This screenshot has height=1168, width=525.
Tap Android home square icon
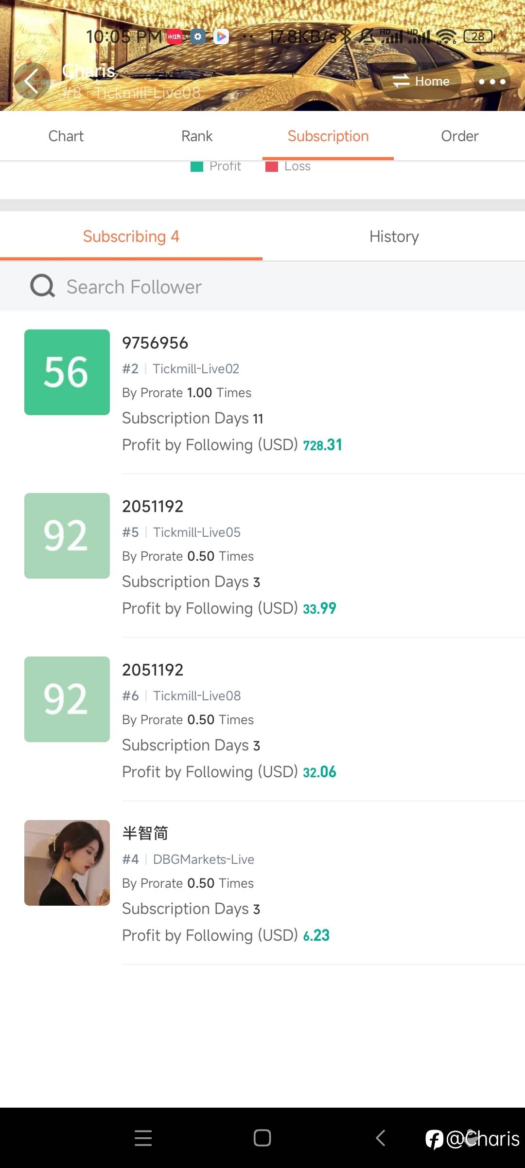coord(262,1138)
